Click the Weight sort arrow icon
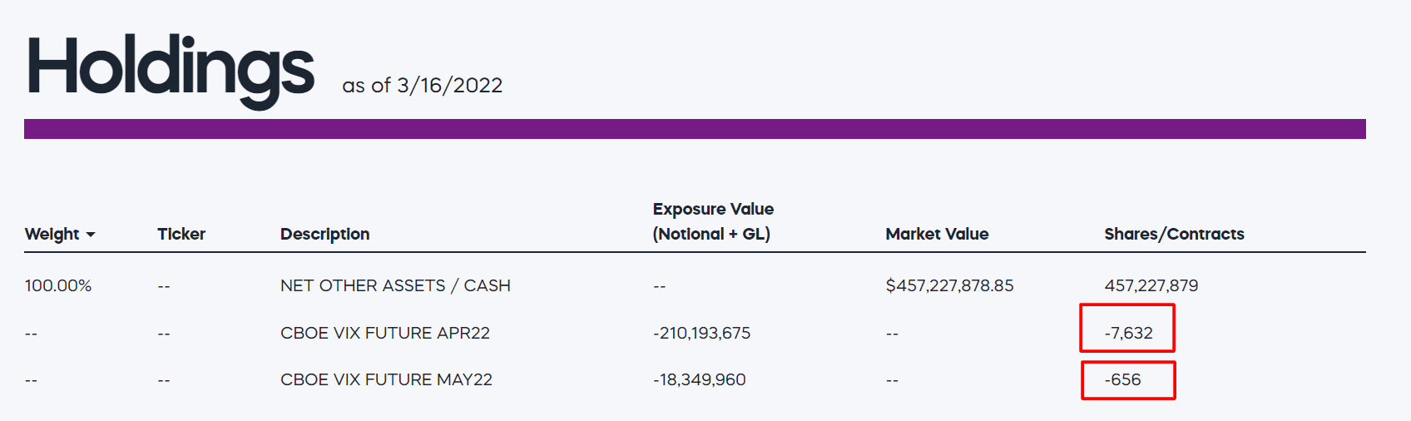This screenshot has width=1411, height=421. [x=91, y=235]
